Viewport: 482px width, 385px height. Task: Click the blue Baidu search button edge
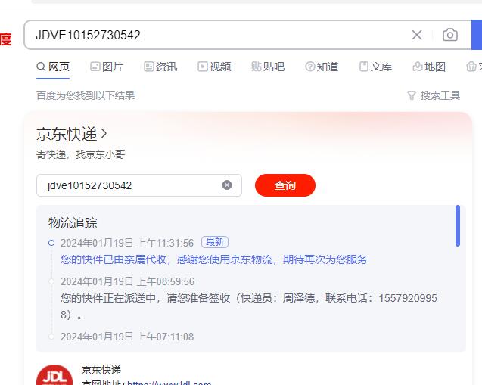(477, 35)
